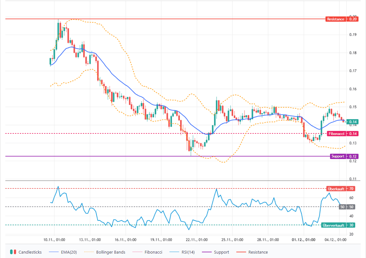Image resolution: width=366 pixels, height=258 pixels.
Task: Click the blue EMA(20) legend line marker
Action: coord(55,252)
